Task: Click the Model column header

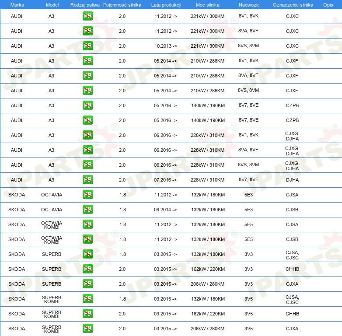Action: coord(52,4)
